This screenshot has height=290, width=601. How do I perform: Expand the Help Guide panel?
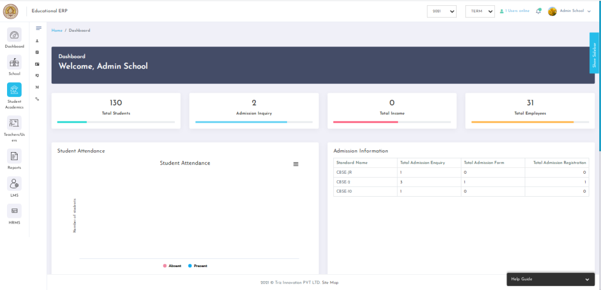tap(551, 279)
